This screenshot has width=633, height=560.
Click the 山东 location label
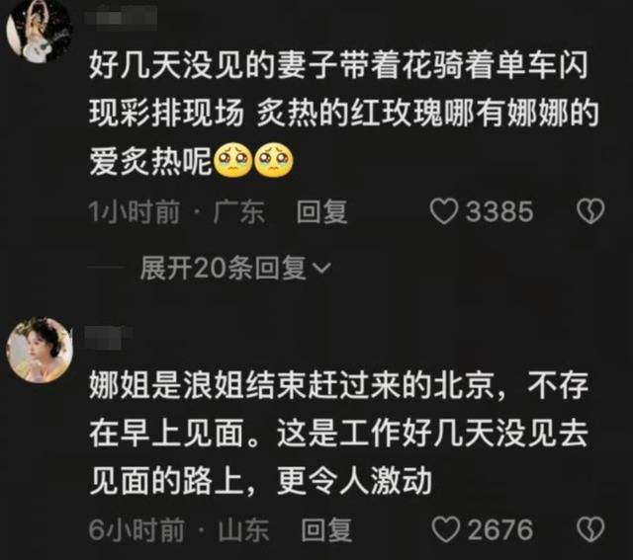[244, 529]
